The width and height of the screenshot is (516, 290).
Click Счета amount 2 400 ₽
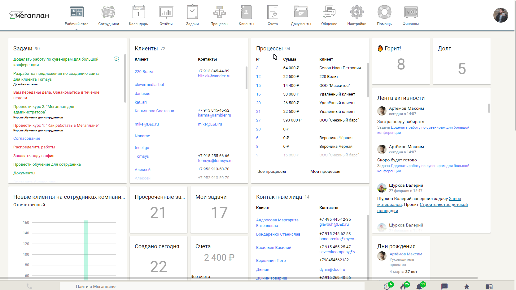click(219, 258)
